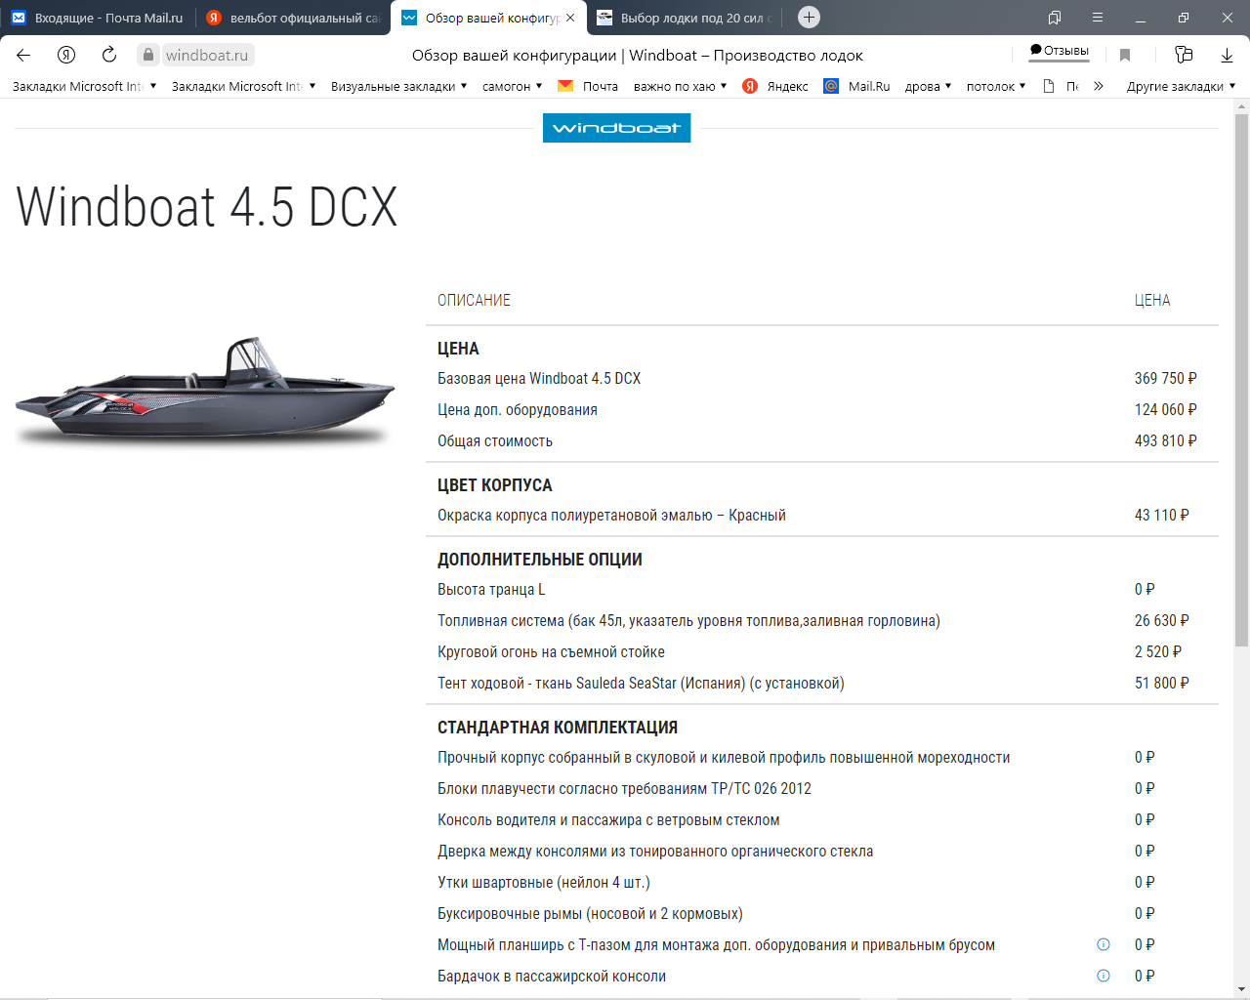Viewport: 1250px width, 1000px height.
Task: Click the Windboat logo at the top
Action: (x=616, y=128)
